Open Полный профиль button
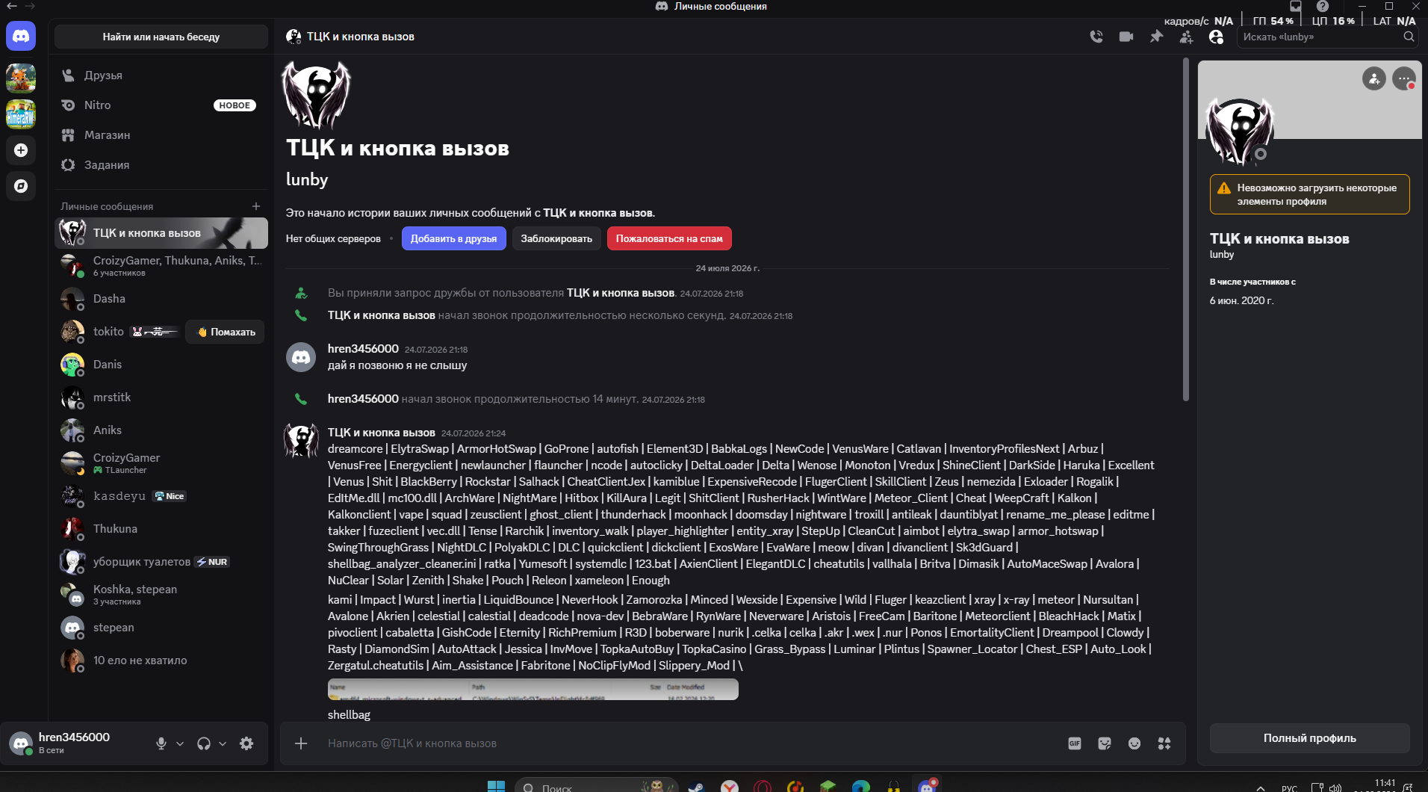The width and height of the screenshot is (1428, 792). 1310,738
